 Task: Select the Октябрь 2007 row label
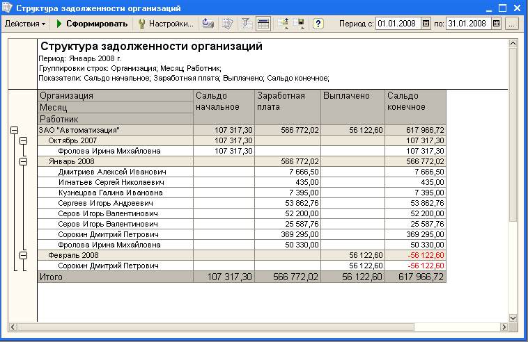[x=72, y=140]
